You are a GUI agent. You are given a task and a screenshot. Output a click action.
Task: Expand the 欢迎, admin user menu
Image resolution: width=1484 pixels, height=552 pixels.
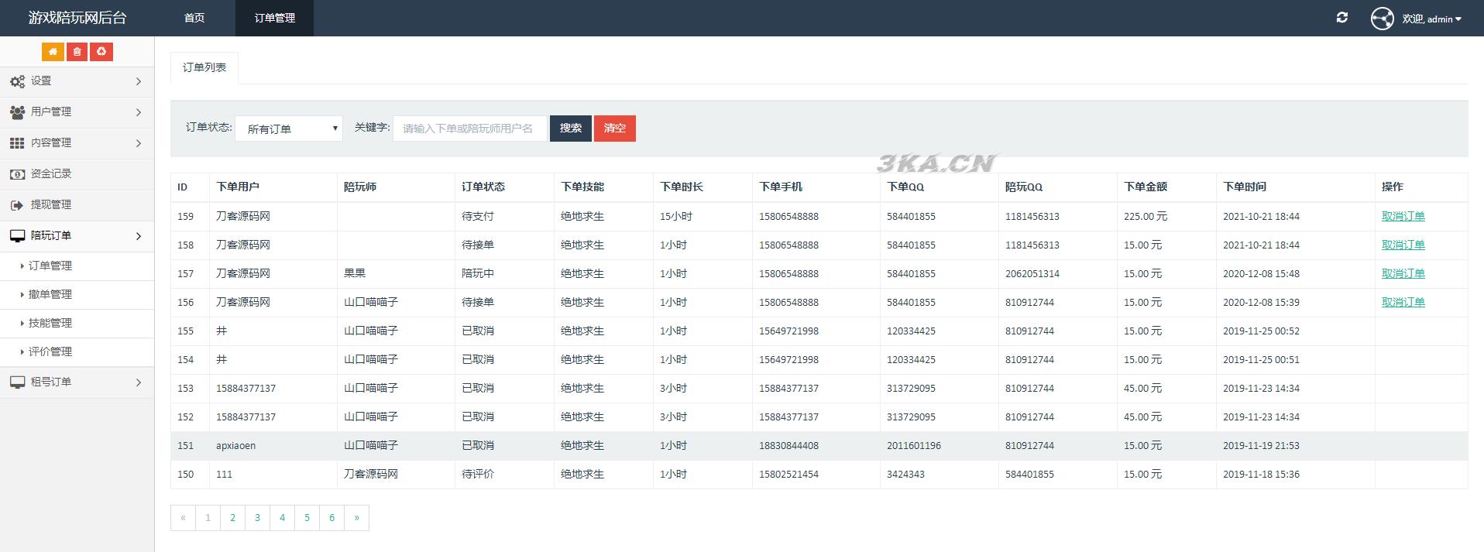tap(1431, 19)
